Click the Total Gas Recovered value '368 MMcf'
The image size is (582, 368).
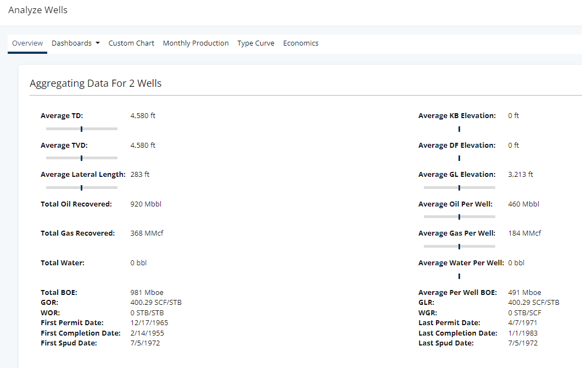point(147,233)
